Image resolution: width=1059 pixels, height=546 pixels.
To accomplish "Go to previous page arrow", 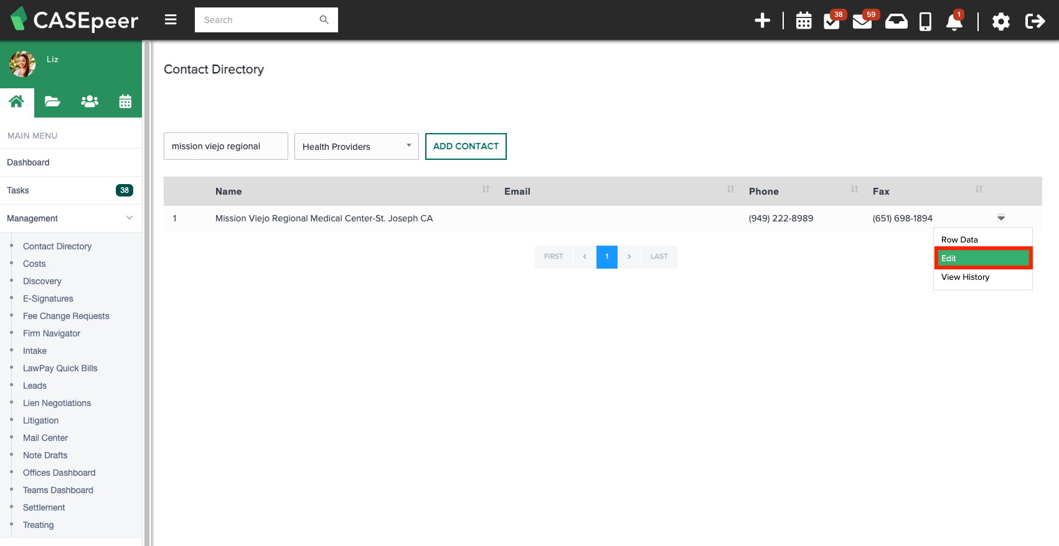I will click(x=585, y=257).
